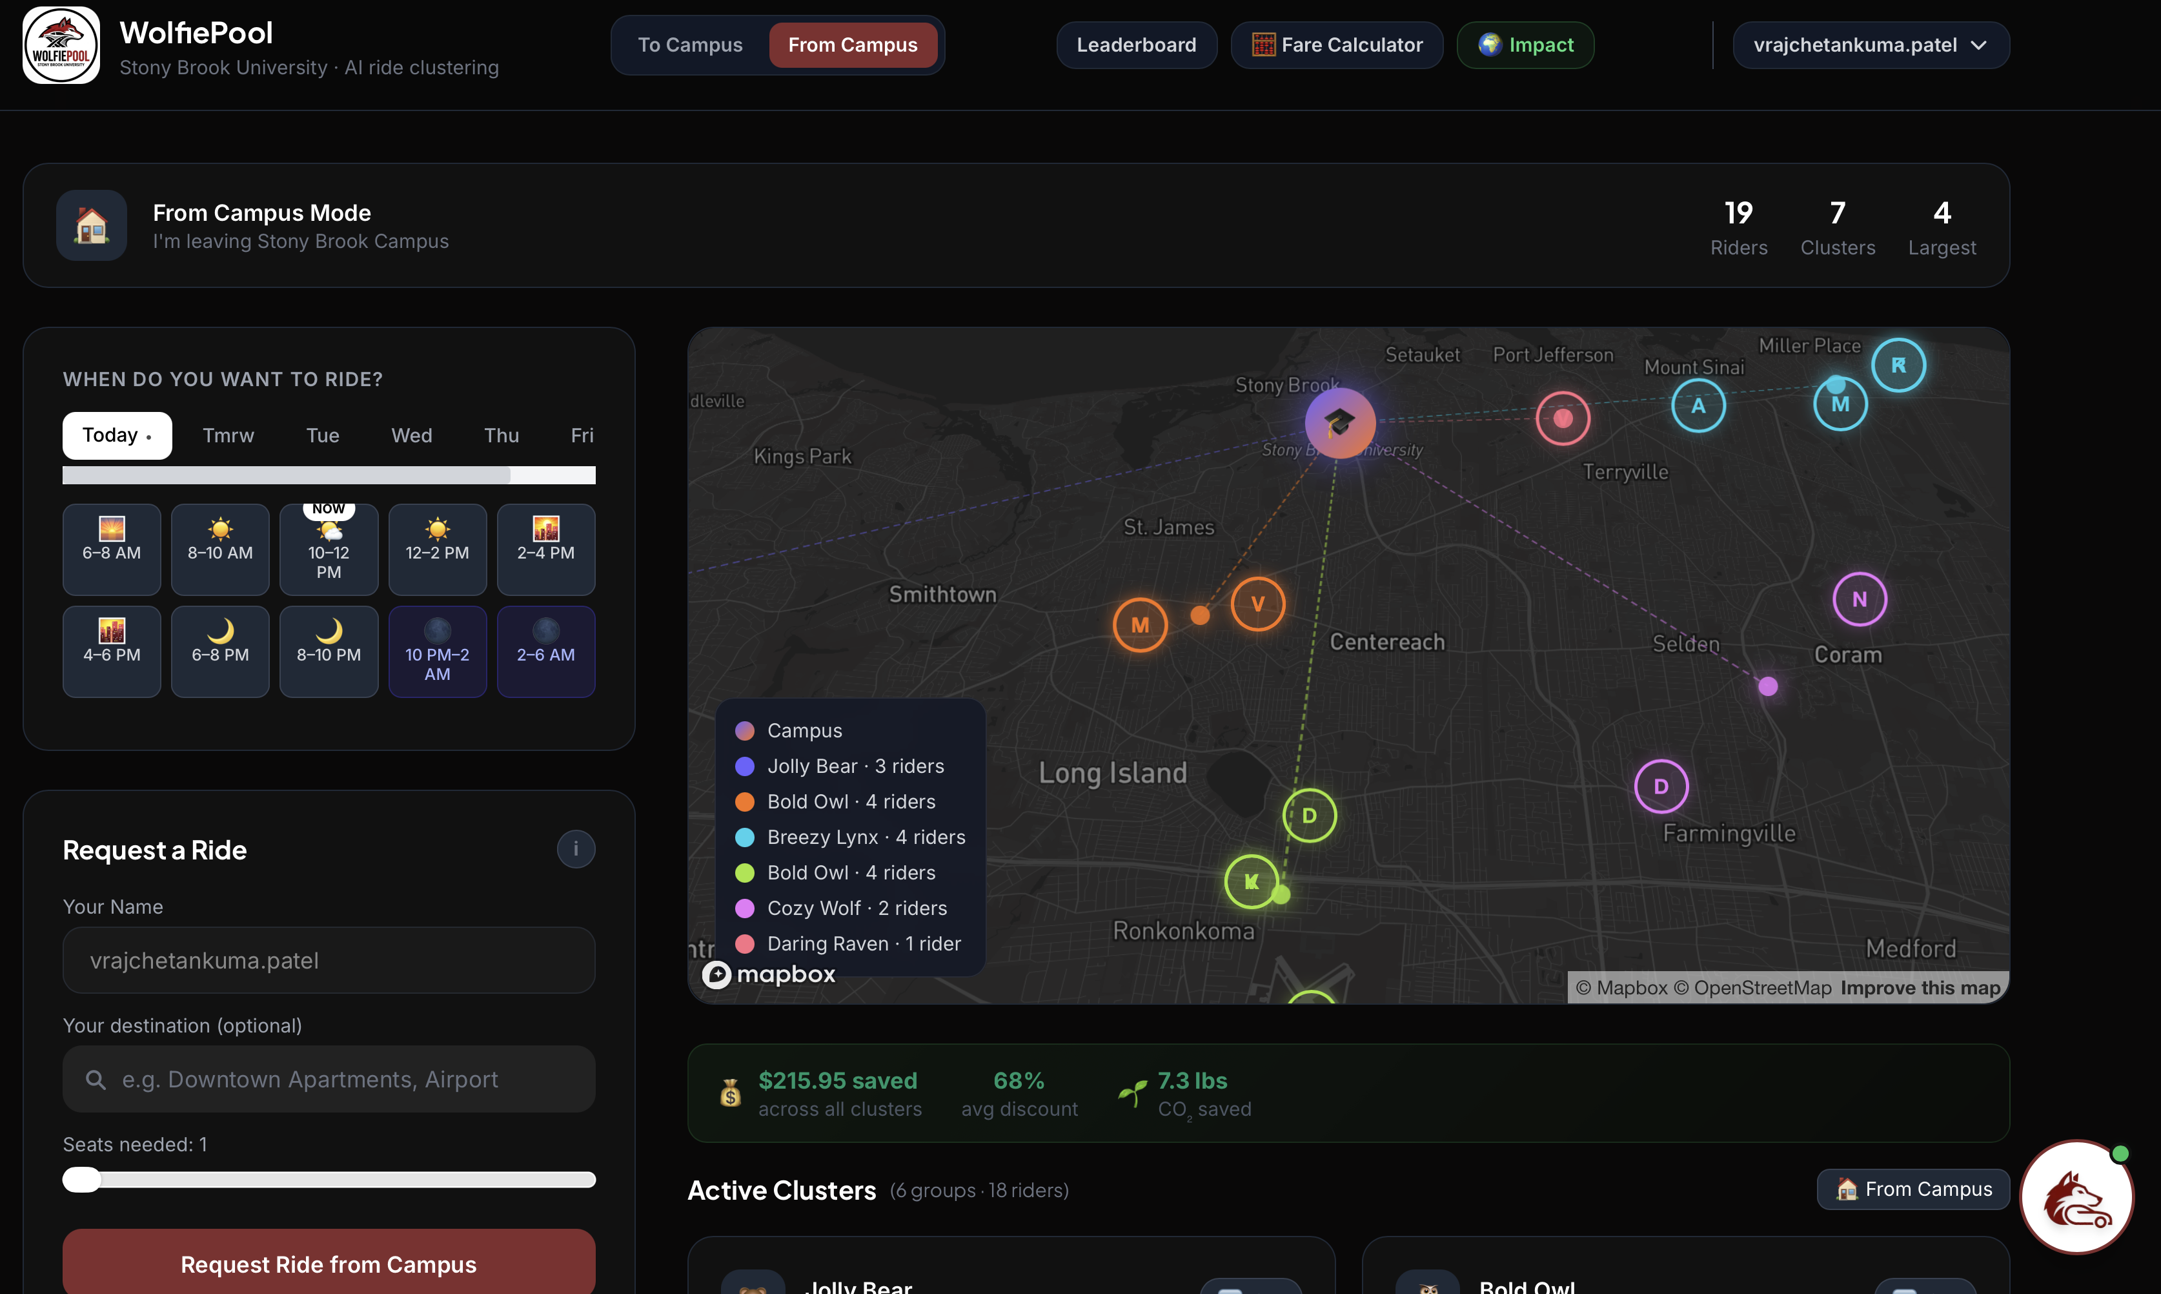Pick the 10 PM–2 AM time slot
Screen dimensions: 2161x1294
[x=438, y=652]
